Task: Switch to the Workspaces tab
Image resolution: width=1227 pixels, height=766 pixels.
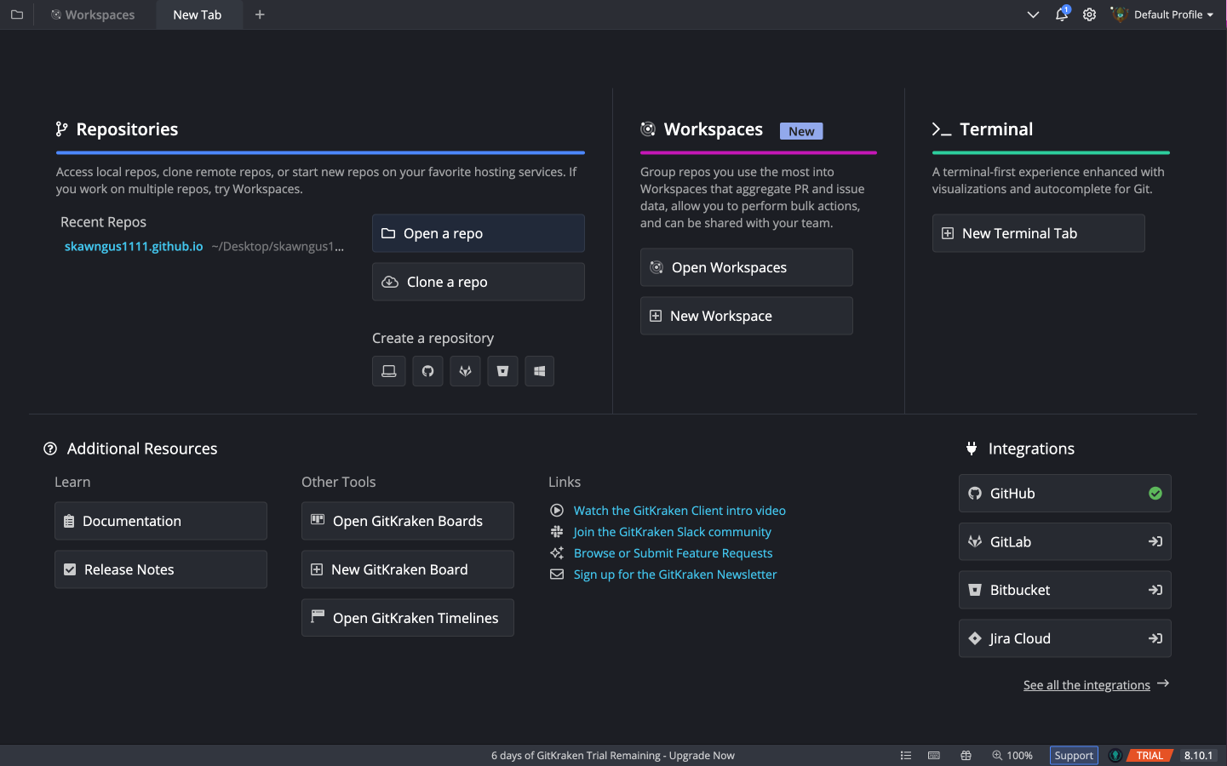Action: pos(93,14)
